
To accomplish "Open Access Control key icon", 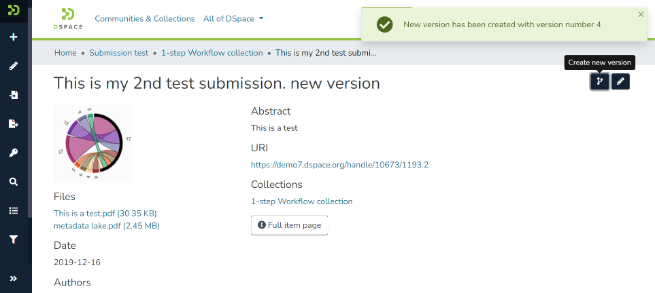I will click(13, 153).
